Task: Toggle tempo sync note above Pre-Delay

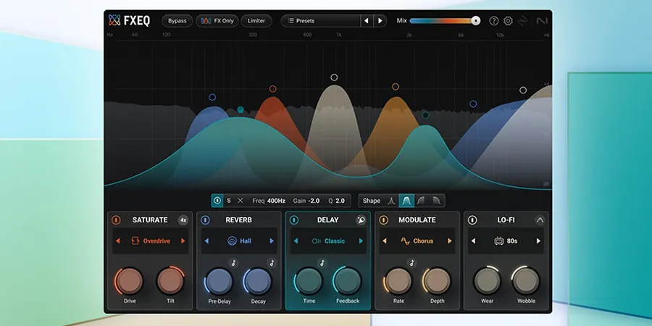Action: (x=234, y=263)
